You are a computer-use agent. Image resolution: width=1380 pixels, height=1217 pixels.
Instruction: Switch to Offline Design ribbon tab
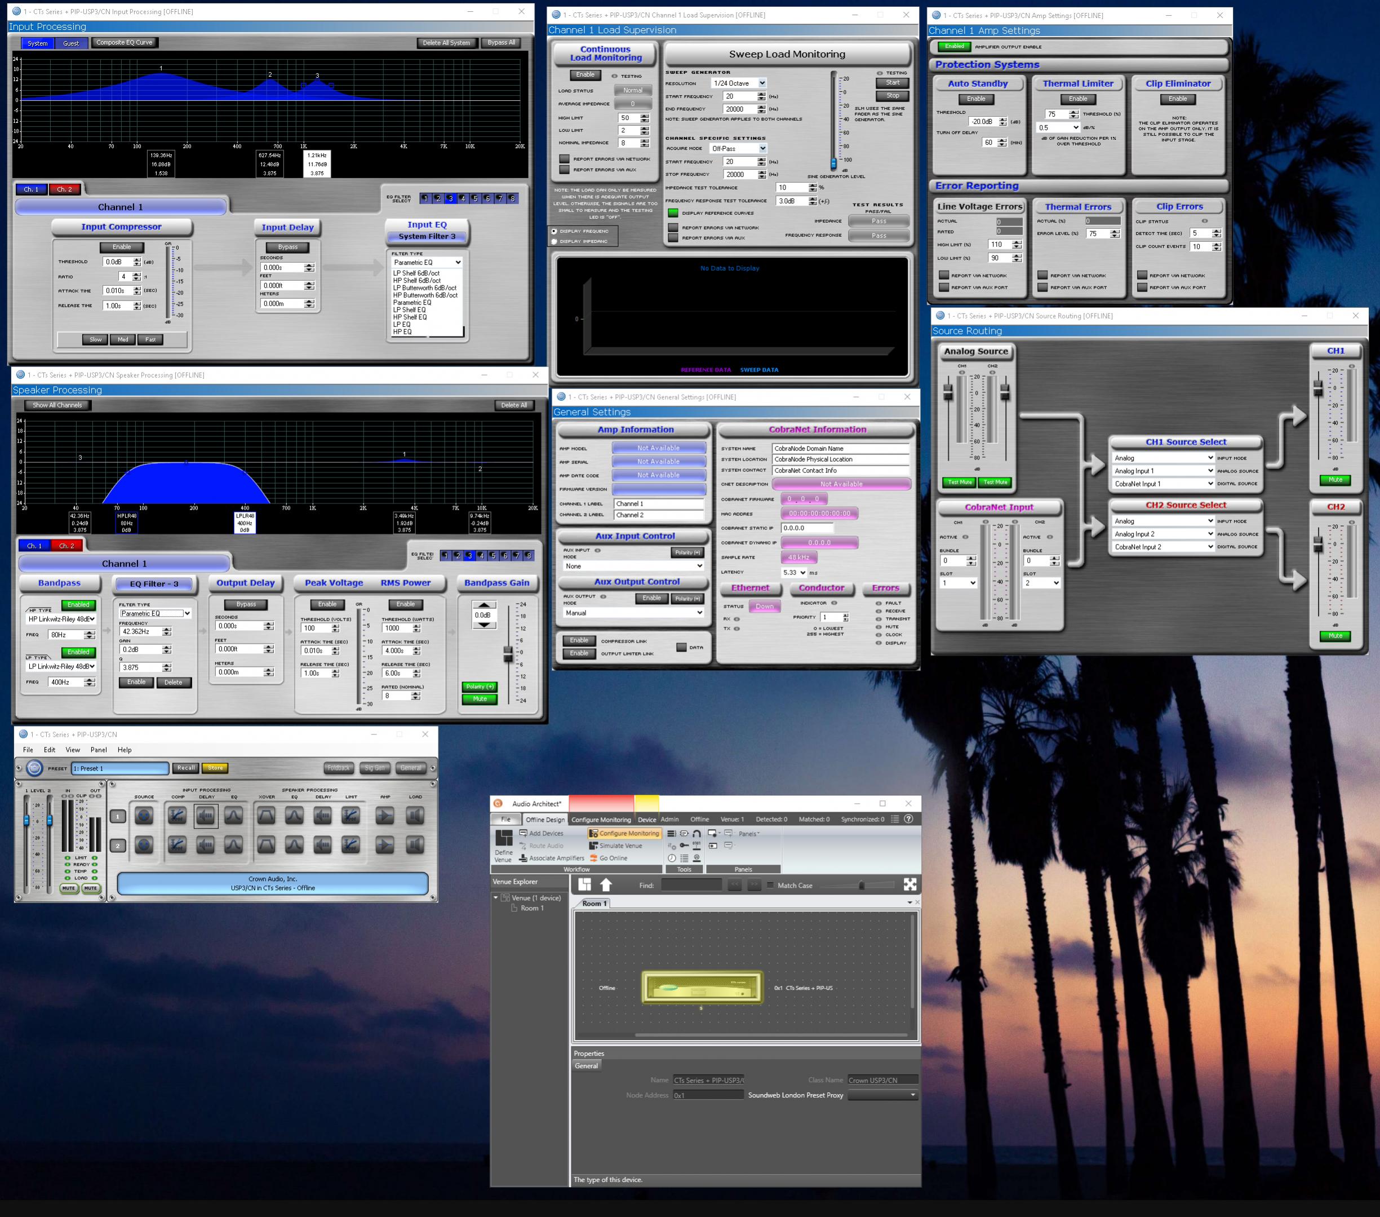pos(545,819)
